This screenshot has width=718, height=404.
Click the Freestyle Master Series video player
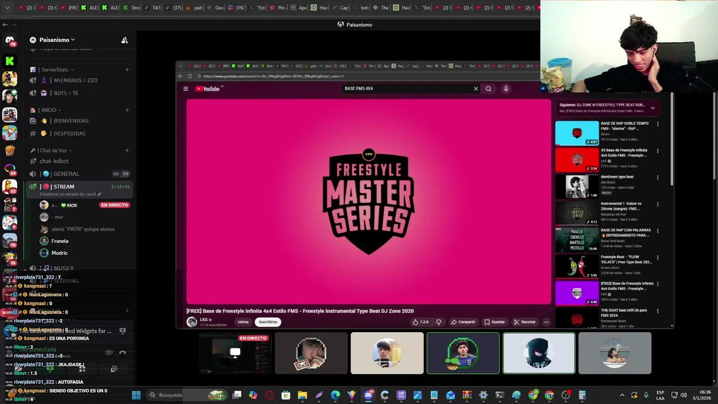pos(369,202)
